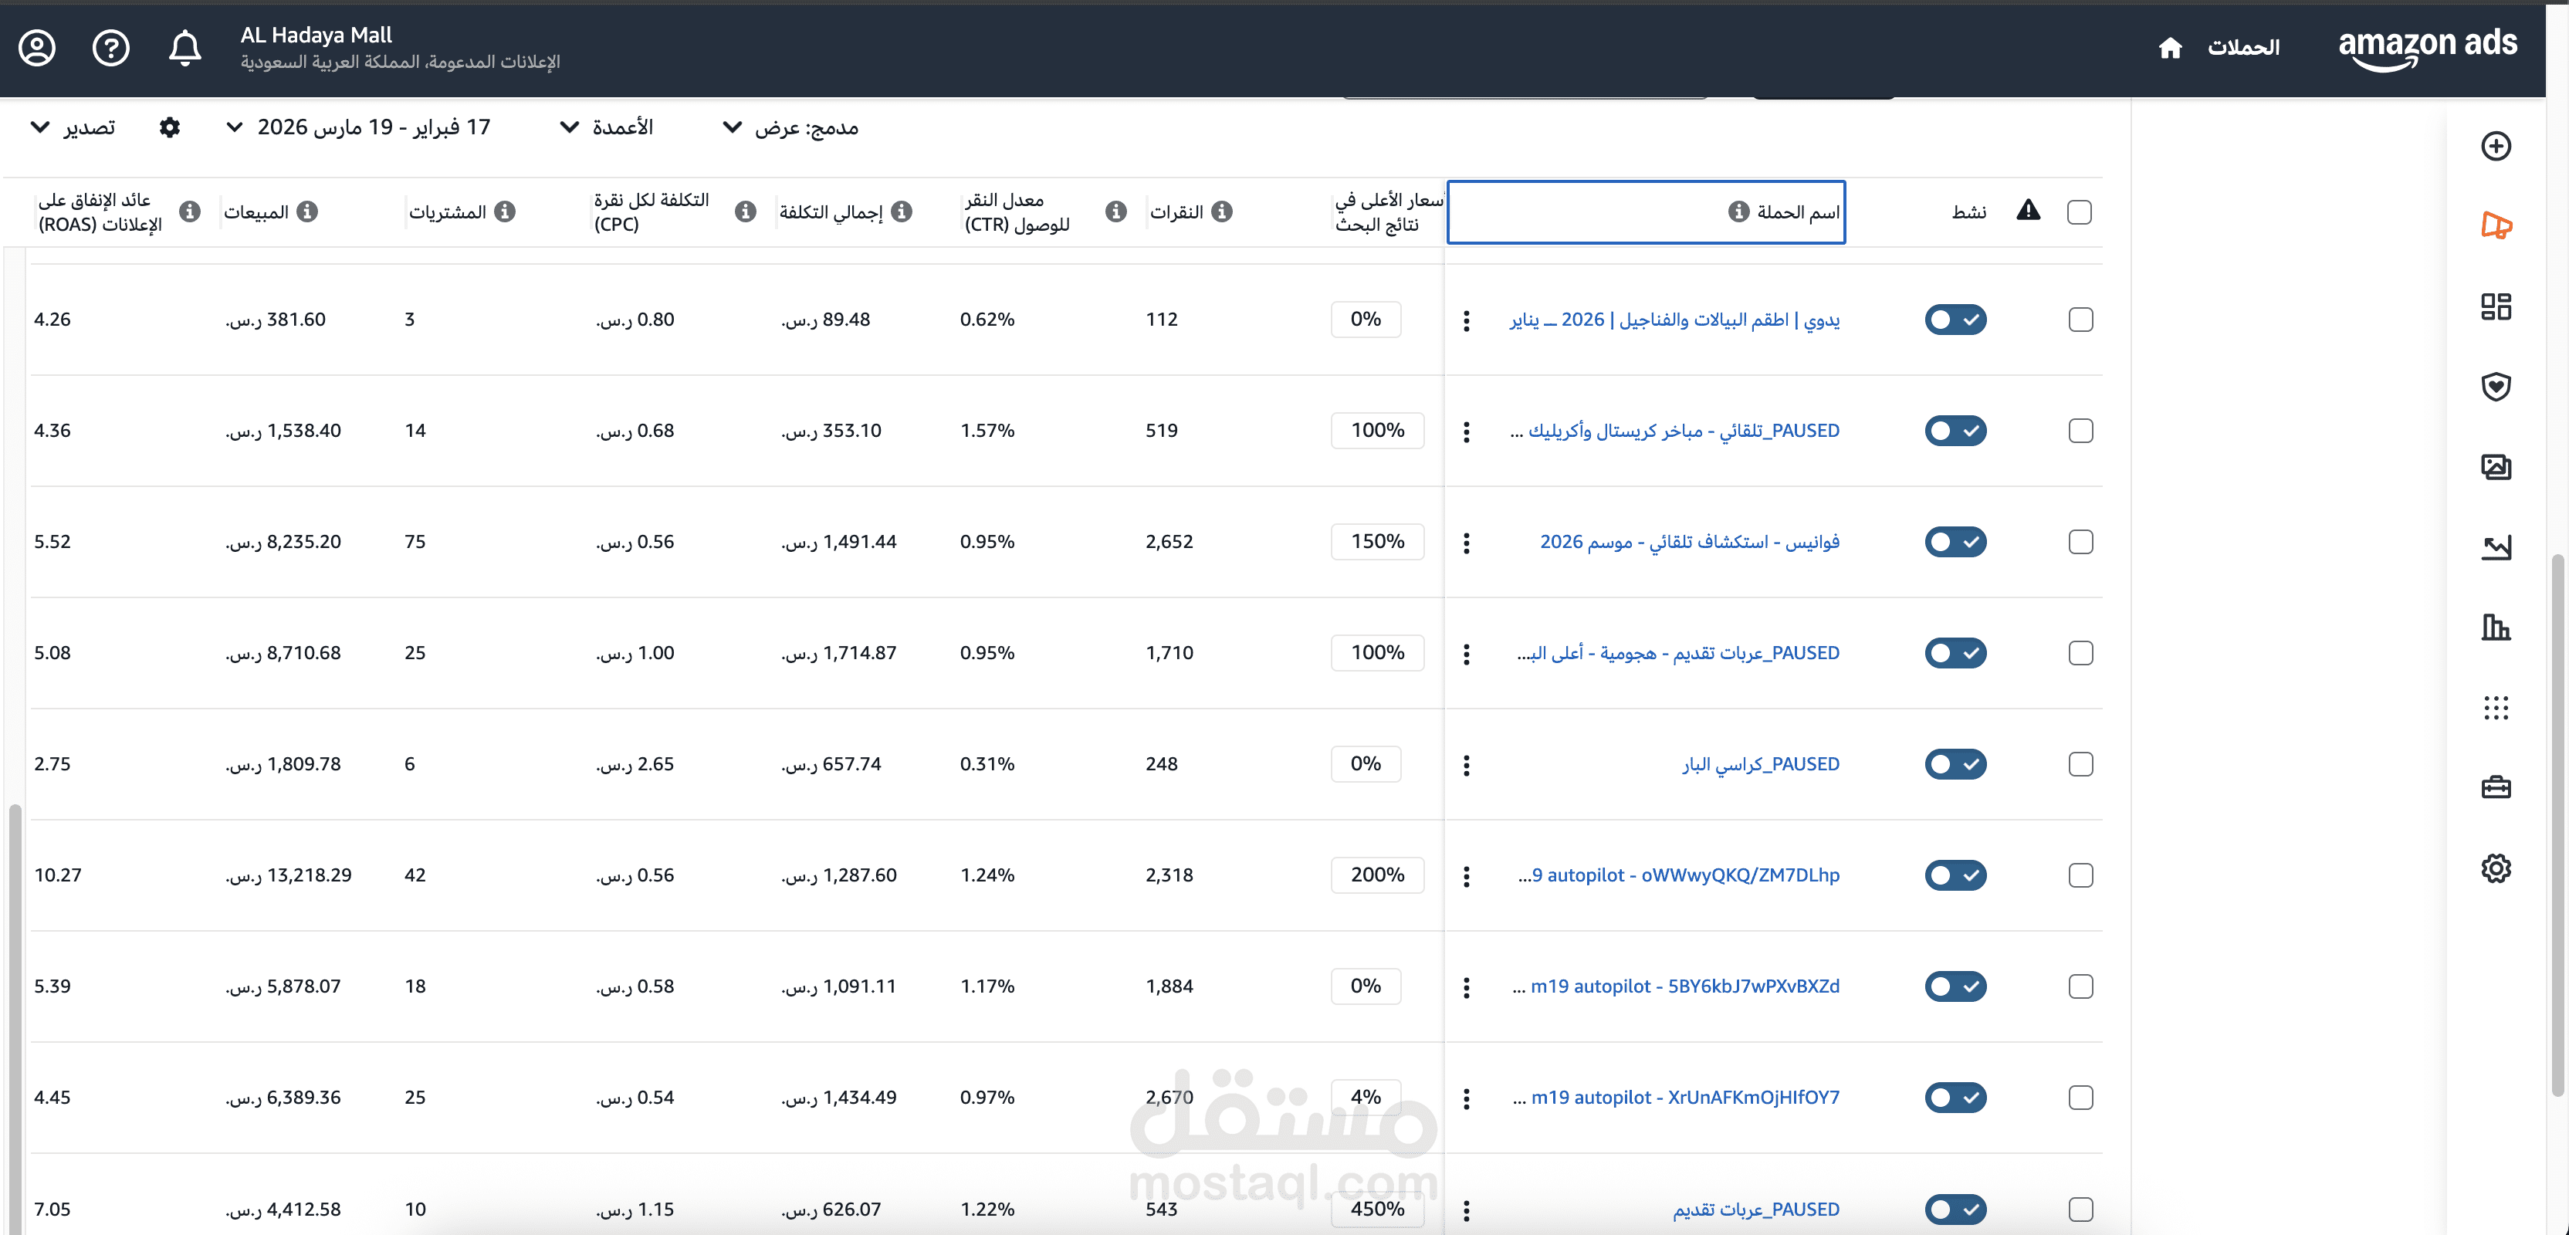The height and width of the screenshot is (1235, 2569).
Task: Open three-dot menu for عربات تقديم - هجومية row
Action: [x=1466, y=654]
